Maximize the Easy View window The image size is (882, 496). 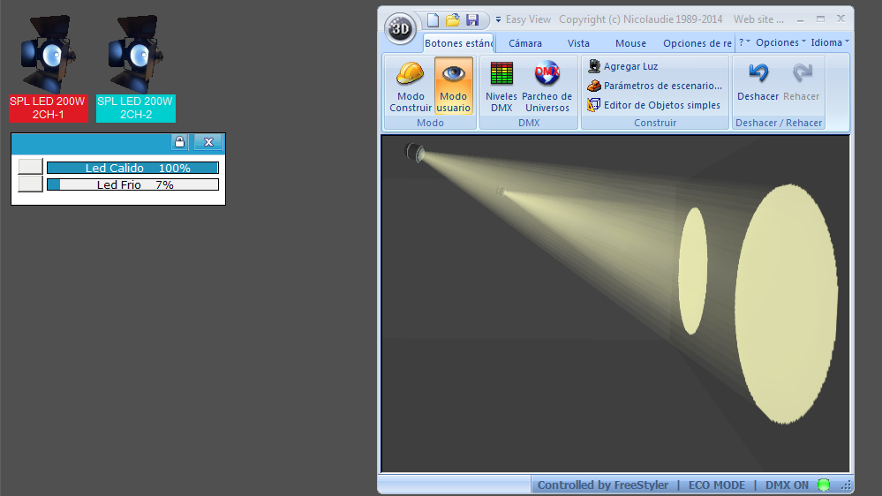[821, 19]
